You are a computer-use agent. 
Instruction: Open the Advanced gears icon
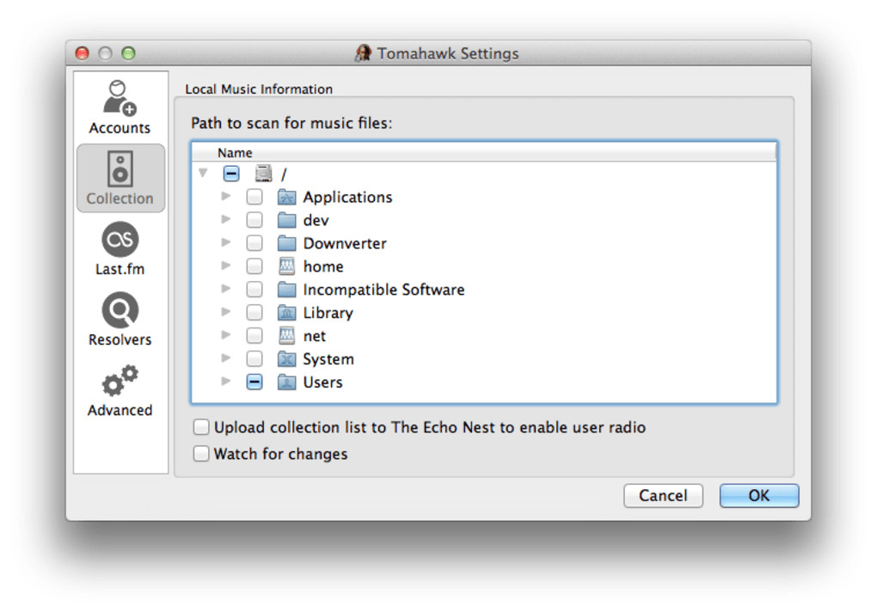tap(120, 381)
